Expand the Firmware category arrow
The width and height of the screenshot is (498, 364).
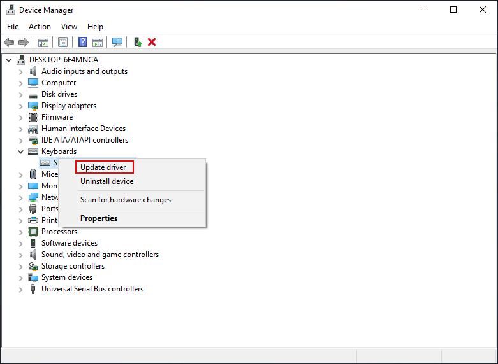pyautogui.click(x=20, y=118)
